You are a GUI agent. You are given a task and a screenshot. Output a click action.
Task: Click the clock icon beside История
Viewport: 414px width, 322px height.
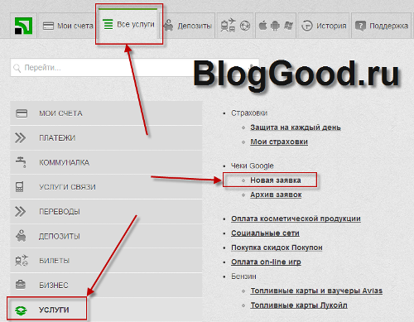pyautogui.click(x=307, y=26)
